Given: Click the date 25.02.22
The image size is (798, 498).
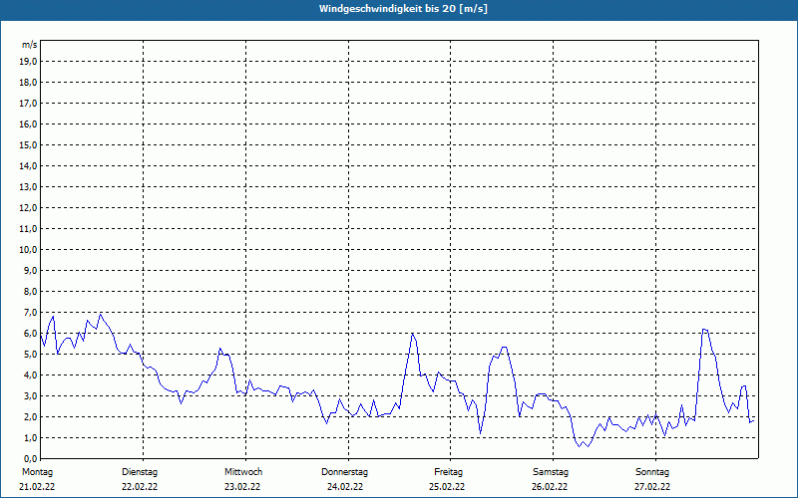Looking at the screenshot, I should point(447,487).
